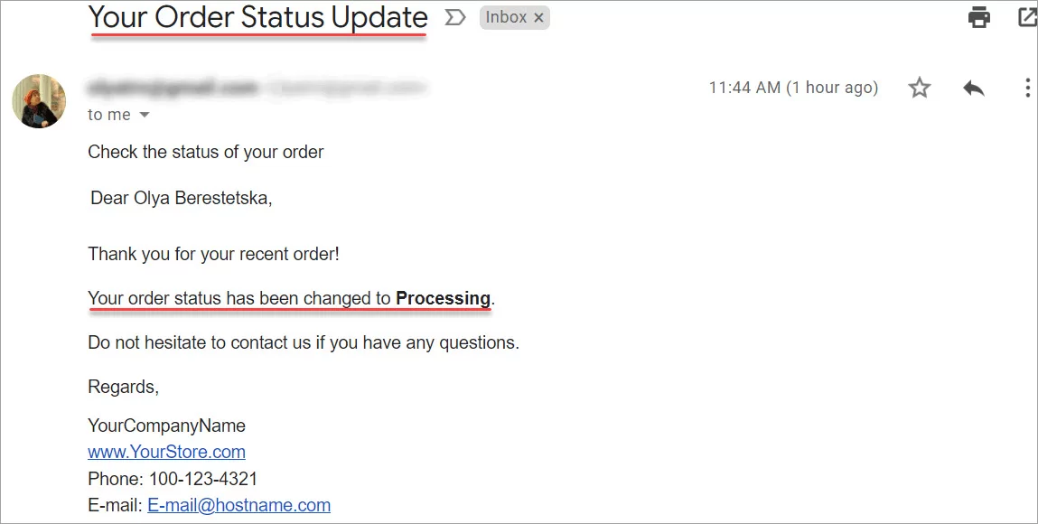Toggle the importance marker beside the subject
This screenshot has width=1038, height=524.
(x=455, y=17)
